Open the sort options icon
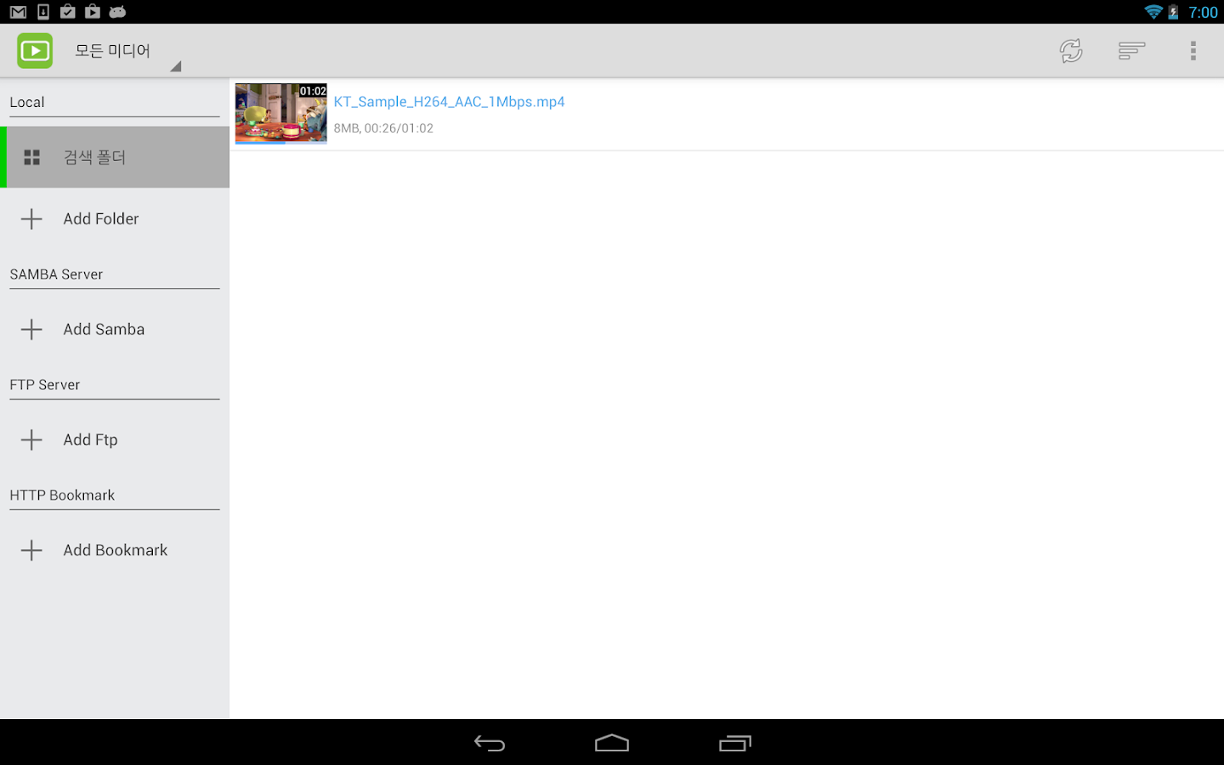 click(1131, 51)
